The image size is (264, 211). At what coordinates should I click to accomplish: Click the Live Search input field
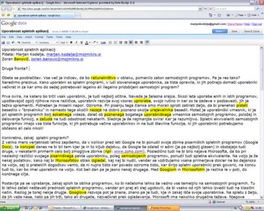point(234,9)
